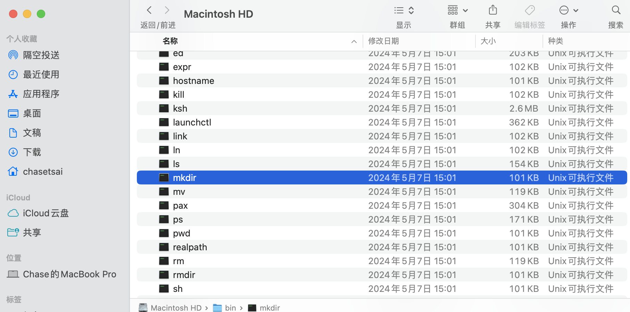Viewport: 630px width, 312px height.
Task: Click the 362 KB size of launchctl
Action: pos(524,122)
